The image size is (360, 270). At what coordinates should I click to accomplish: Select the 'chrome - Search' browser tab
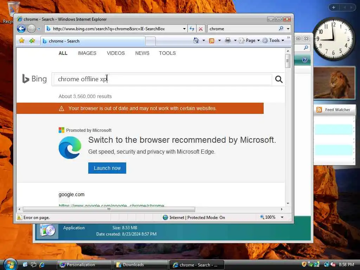(x=93, y=41)
